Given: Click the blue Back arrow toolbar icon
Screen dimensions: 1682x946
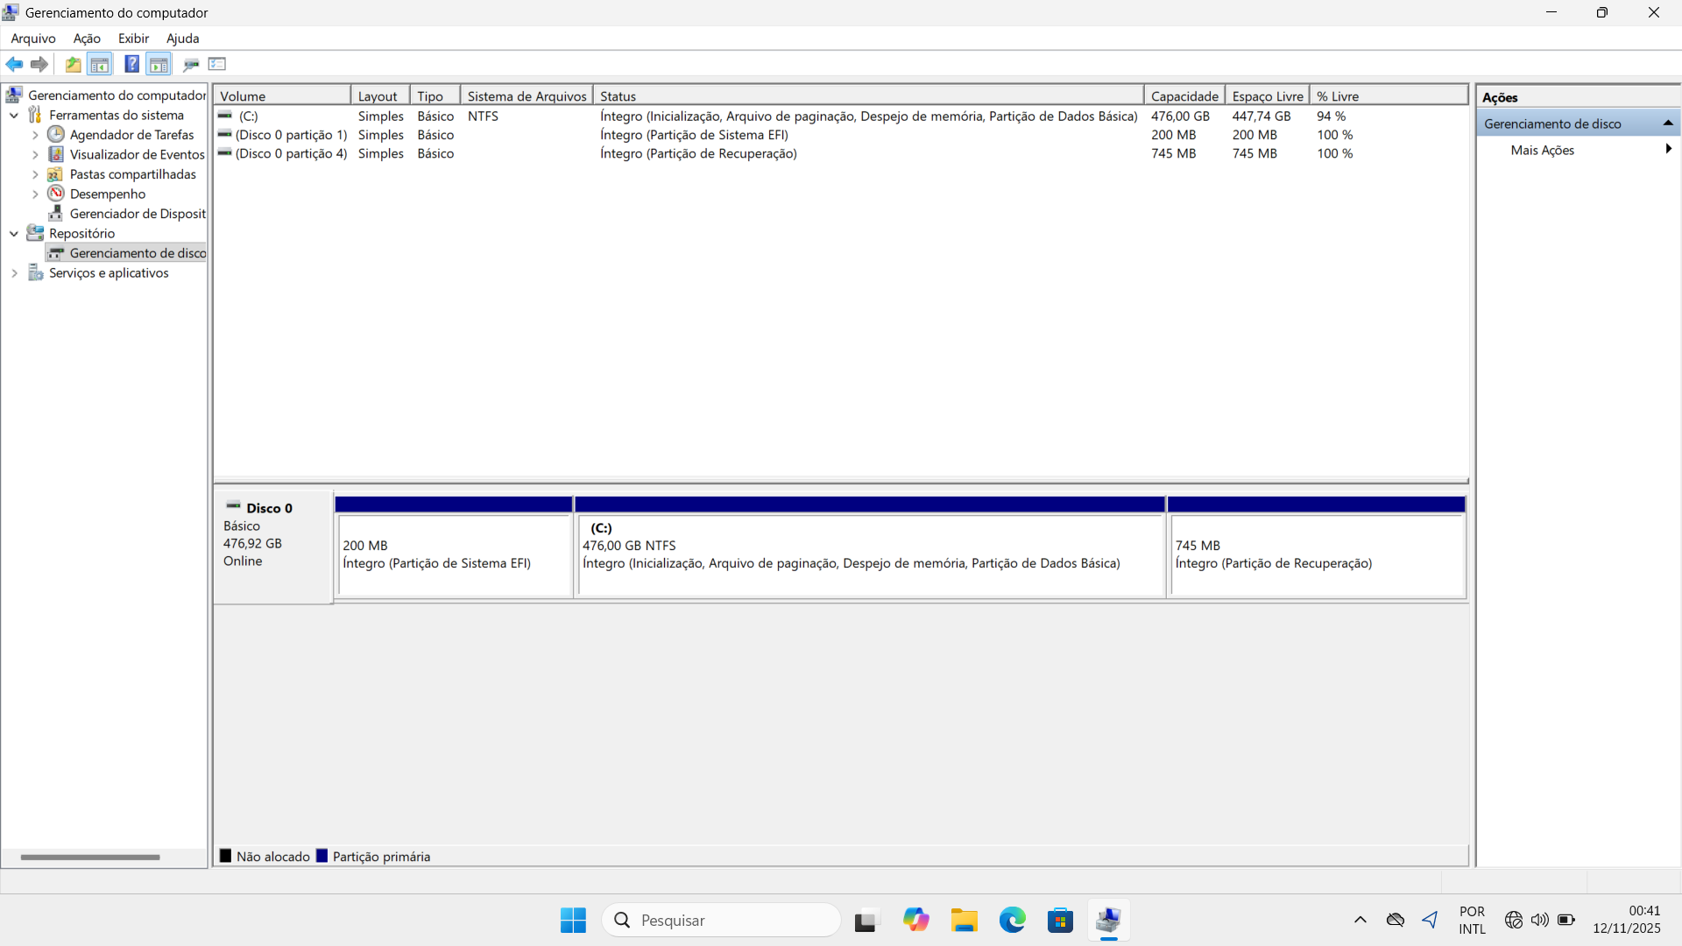Looking at the screenshot, I should pos(14,64).
